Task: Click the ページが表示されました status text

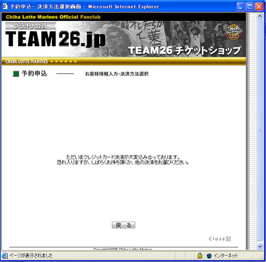Action: tap(31, 256)
